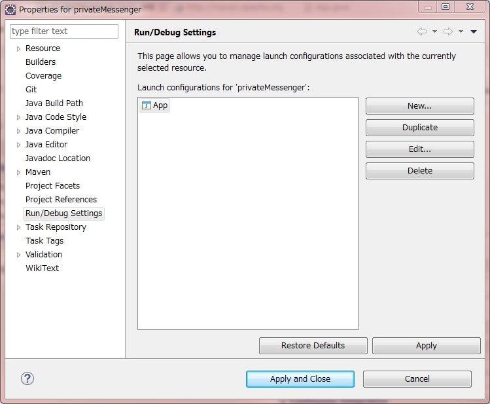This screenshot has height=404, width=490.
Task: Select the App launch configuration text
Action: coord(160,105)
